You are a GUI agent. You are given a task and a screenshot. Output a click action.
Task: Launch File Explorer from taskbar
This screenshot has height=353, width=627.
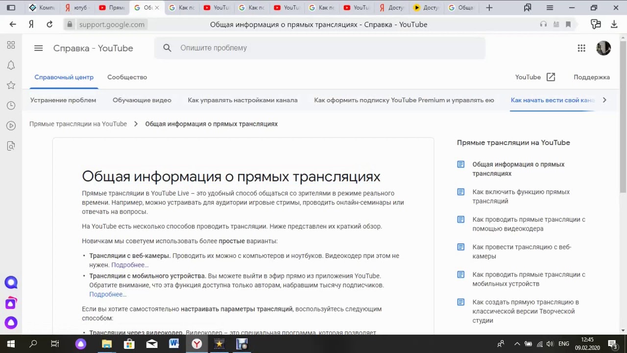point(106,344)
